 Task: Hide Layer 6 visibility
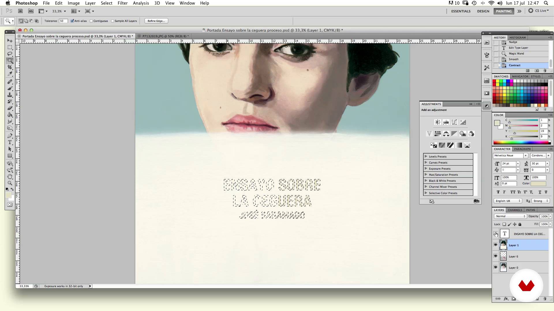(496, 256)
